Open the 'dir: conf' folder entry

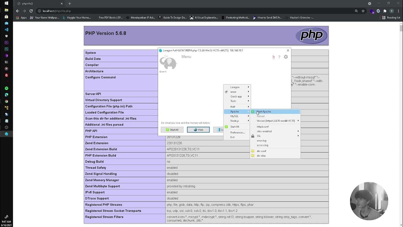[261, 151]
